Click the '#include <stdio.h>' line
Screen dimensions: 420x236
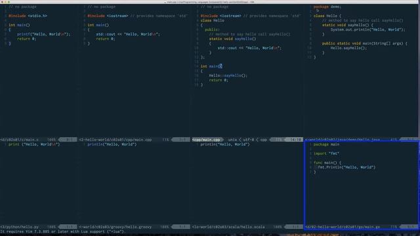click(x=28, y=16)
